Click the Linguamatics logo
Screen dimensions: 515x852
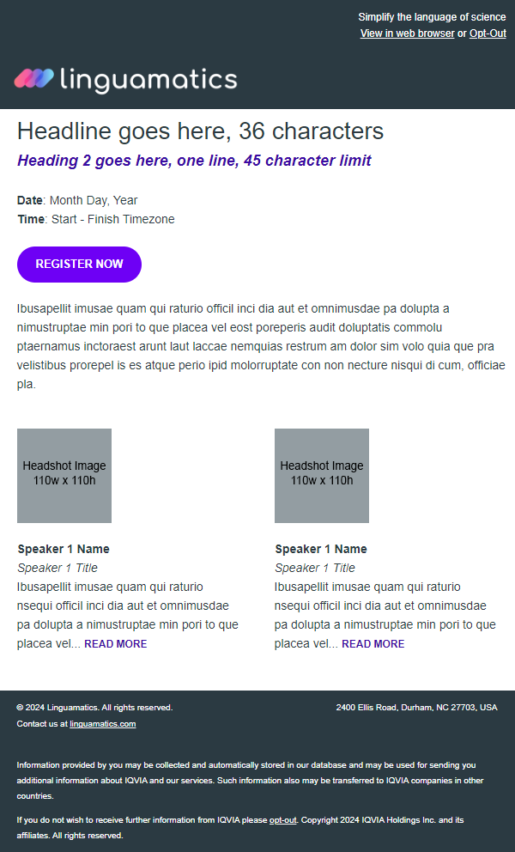125,79
